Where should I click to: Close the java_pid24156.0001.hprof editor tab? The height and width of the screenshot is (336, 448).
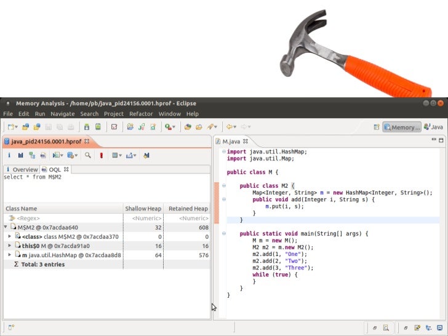(x=86, y=142)
